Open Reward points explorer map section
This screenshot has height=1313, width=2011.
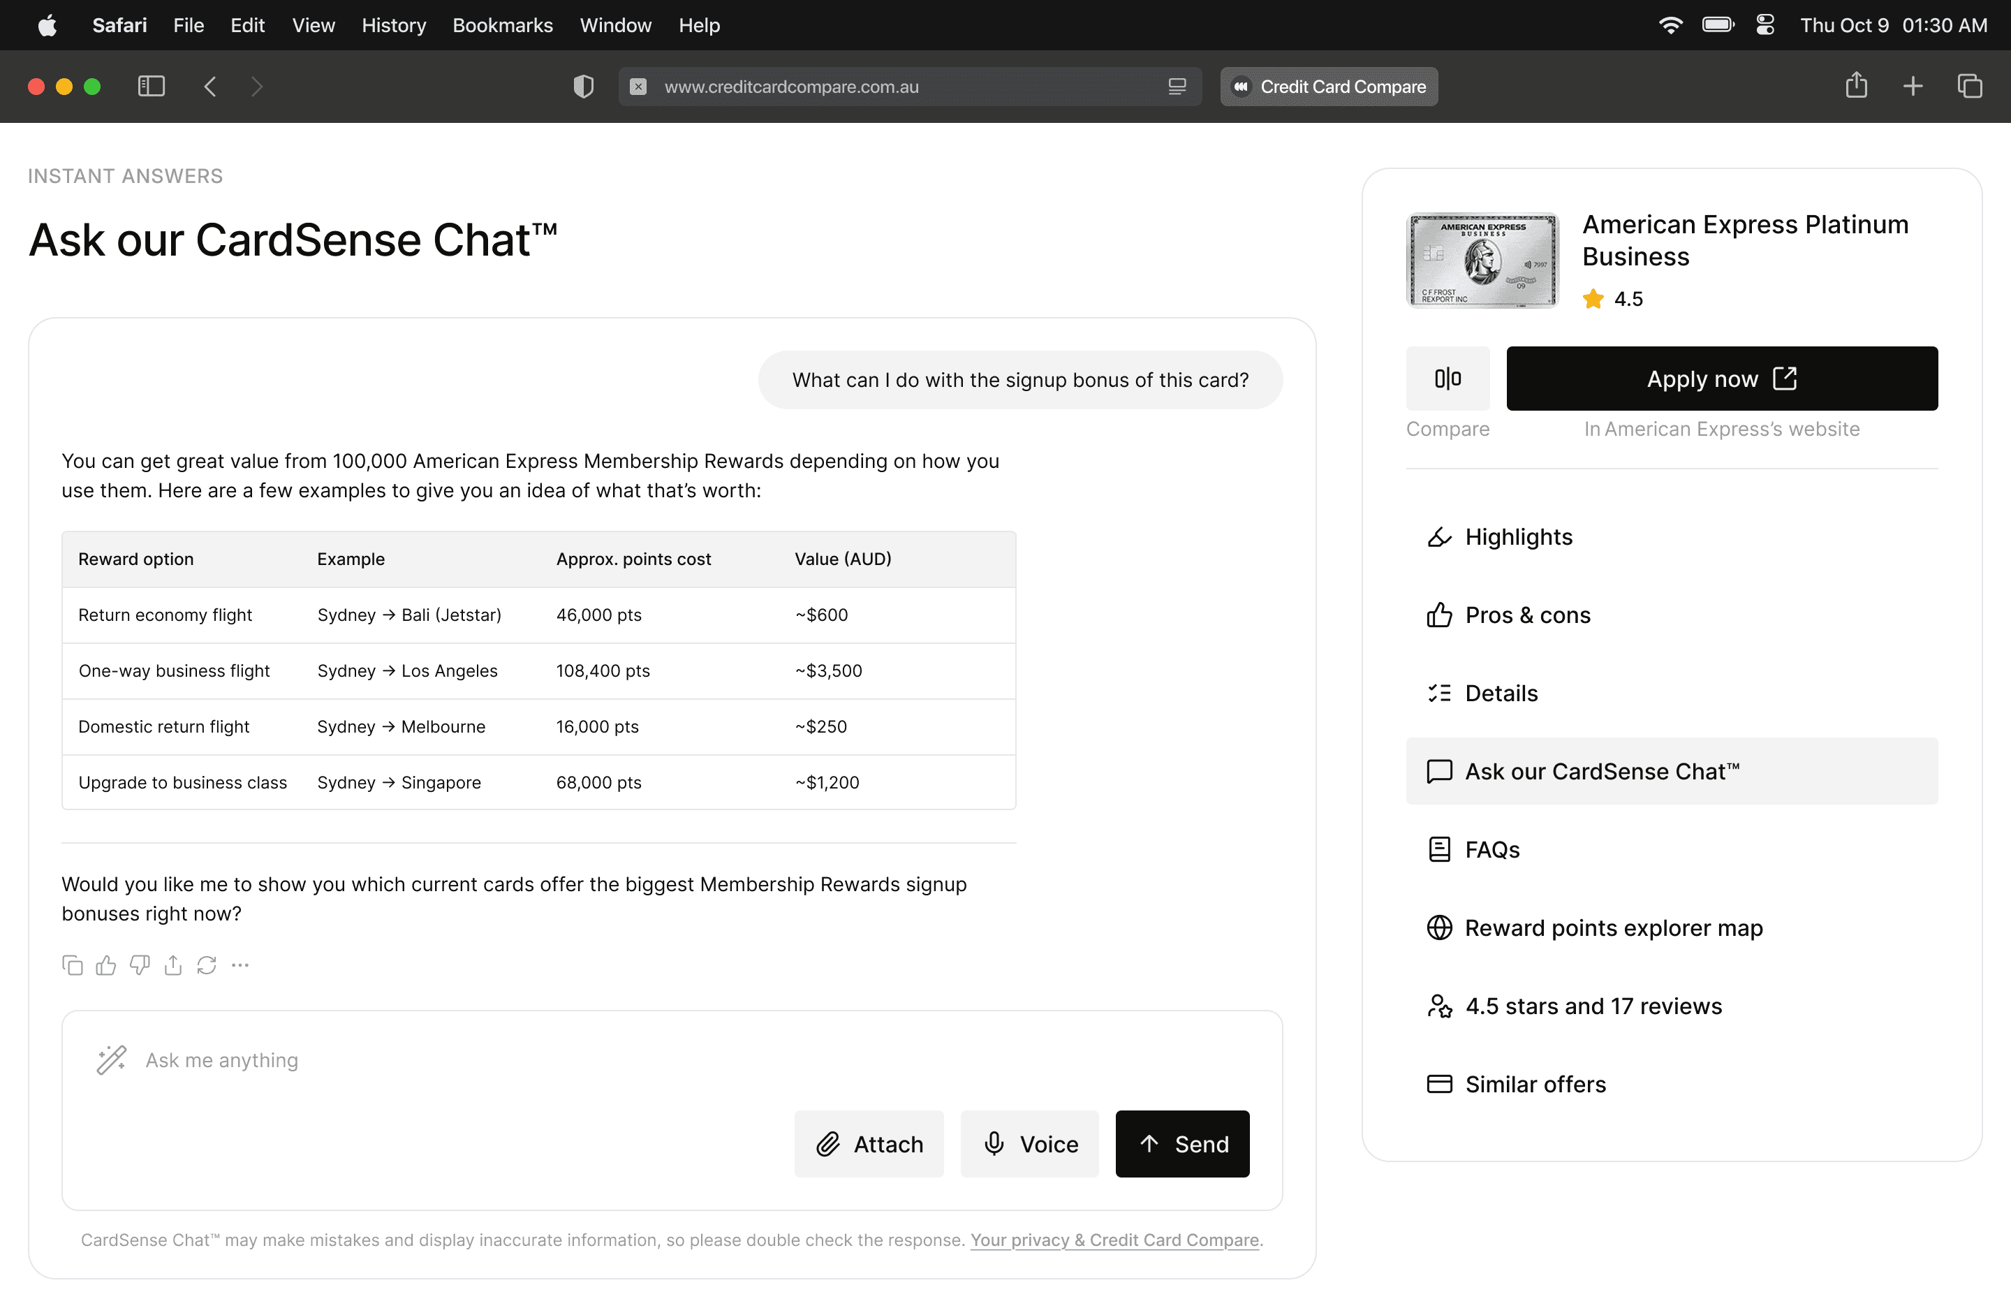1613,927
